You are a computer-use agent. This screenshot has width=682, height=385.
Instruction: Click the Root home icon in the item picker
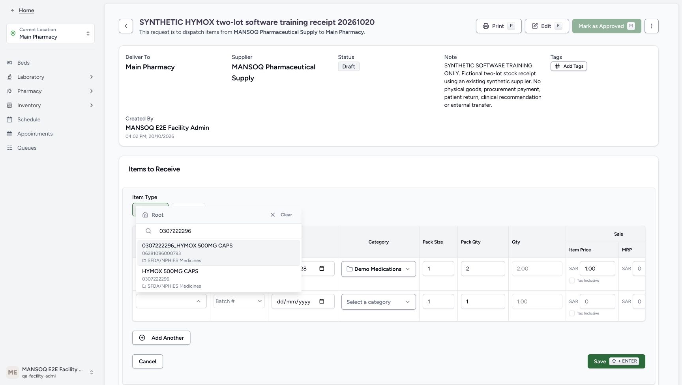145,215
